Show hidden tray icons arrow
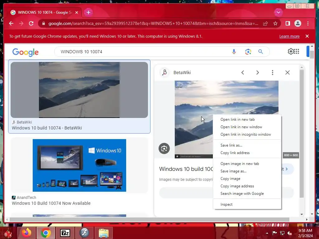This screenshot has height=239, width=319. [267, 233]
